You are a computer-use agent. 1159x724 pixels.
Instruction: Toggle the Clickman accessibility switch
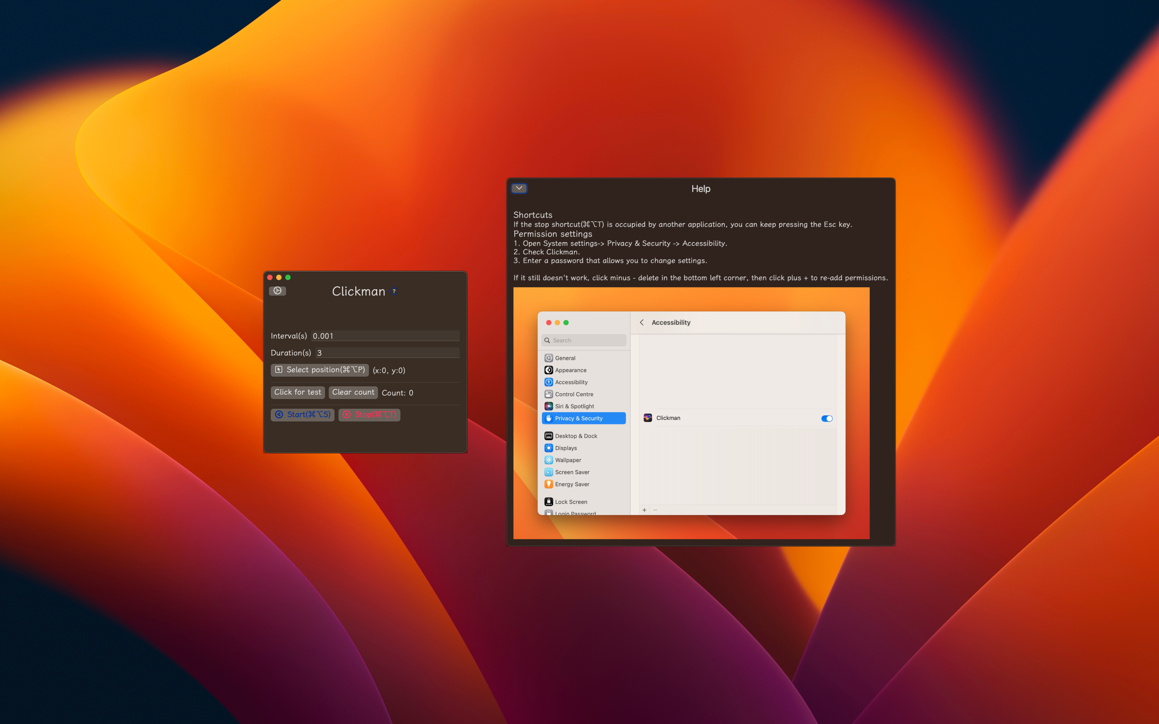pyautogui.click(x=827, y=419)
